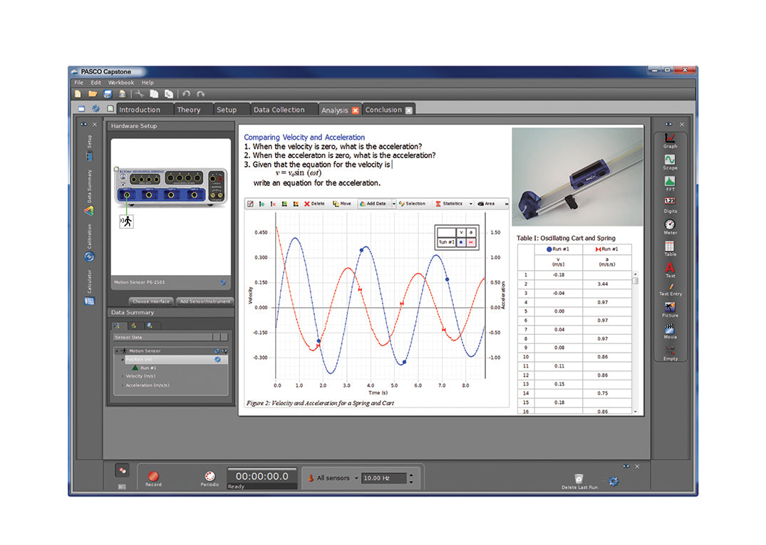Open the Workbook menu
This screenshot has width=766, height=545.
(121, 83)
